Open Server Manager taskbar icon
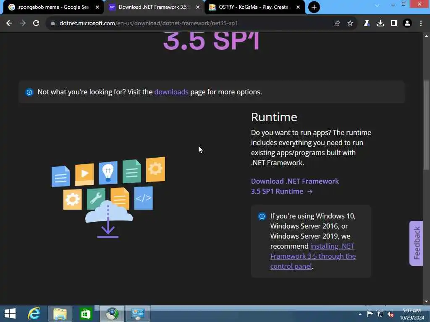Screen dimensions: 430x322 pyautogui.click(x=138, y=314)
